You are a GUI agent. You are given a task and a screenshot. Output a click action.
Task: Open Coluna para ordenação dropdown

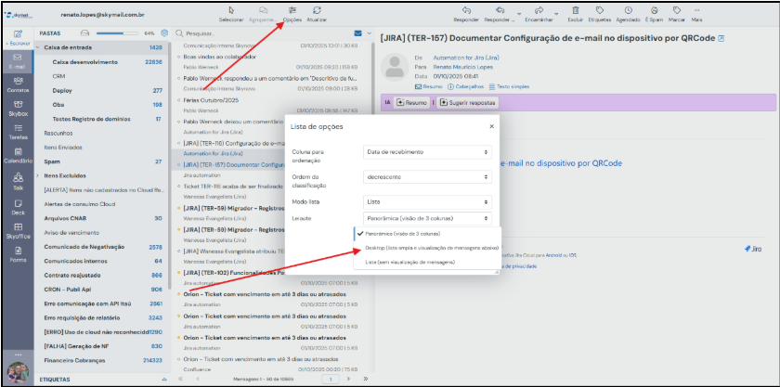point(426,152)
